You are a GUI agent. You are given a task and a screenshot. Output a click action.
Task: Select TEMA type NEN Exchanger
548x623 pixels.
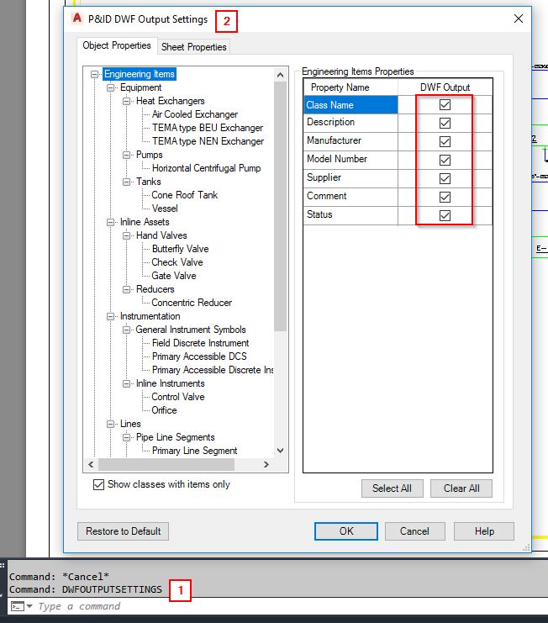(x=208, y=141)
